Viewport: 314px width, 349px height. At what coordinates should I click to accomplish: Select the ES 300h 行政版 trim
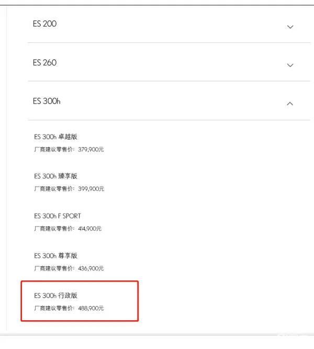[x=55, y=295]
